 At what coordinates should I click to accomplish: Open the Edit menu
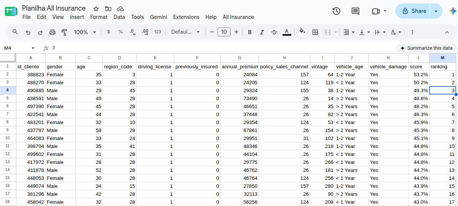(x=42, y=17)
